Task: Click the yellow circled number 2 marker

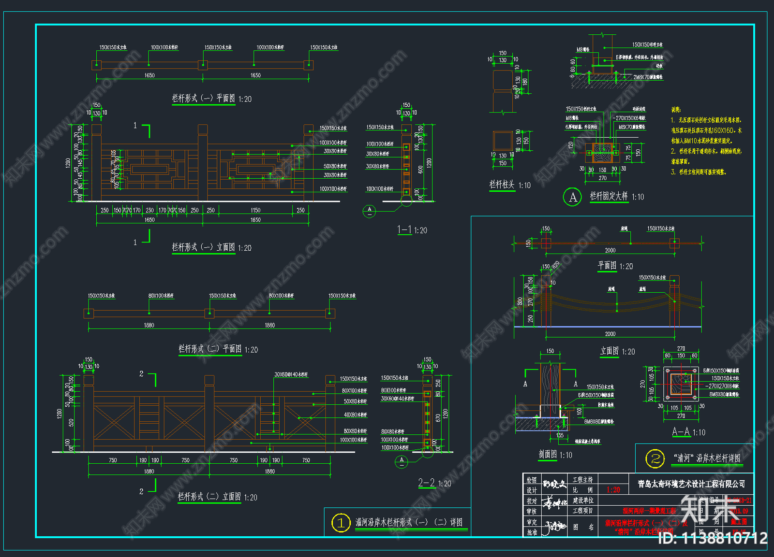Action: click(655, 458)
